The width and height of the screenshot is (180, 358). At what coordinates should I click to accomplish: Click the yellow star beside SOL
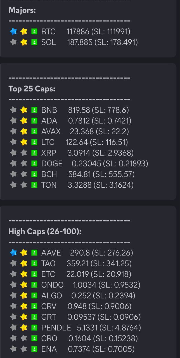click(x=24, y=42)
